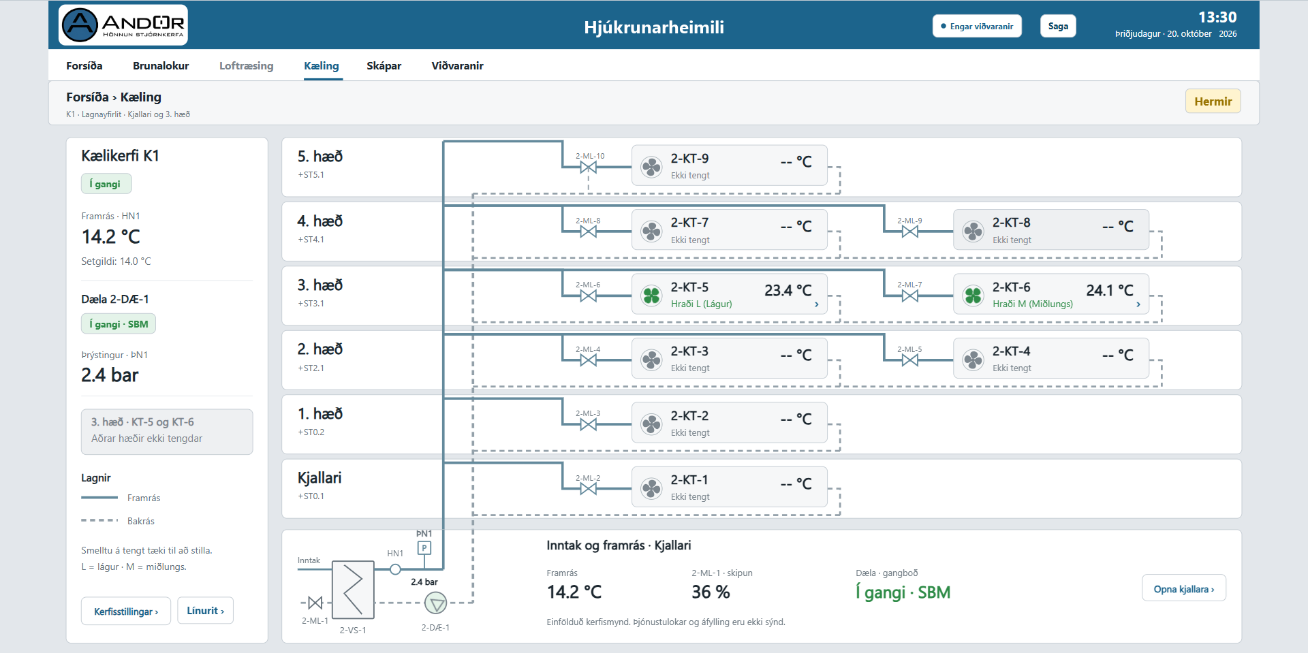Click the intake valve 2-ML-1 symbol
The height and width of the screenshot is (653, 1308).
(315, 603)
